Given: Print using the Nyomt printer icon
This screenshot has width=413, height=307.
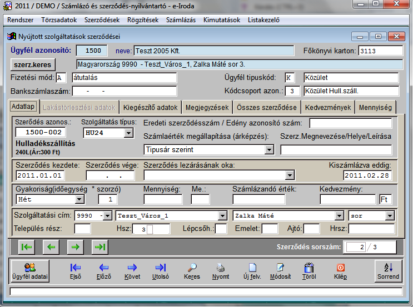Looking at the screenshot, I should point(221,270).
